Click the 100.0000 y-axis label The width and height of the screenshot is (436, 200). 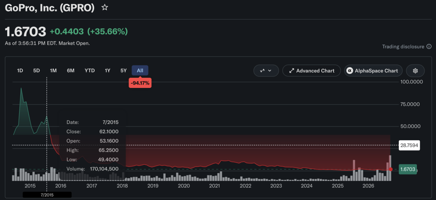[411, 82]
